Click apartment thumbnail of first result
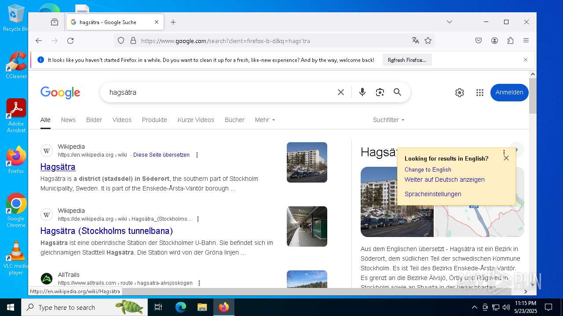The width and height of the screenshot is (563, 316). [x=307, y=162]
